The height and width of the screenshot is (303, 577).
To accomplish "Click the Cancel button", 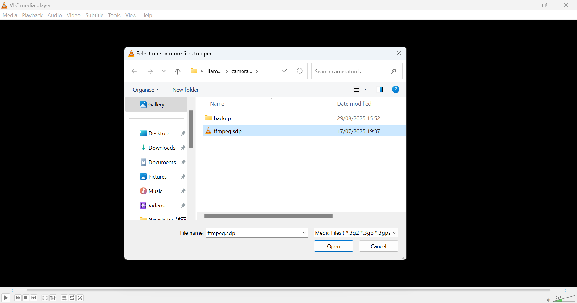I will click(x=378, y=246).
